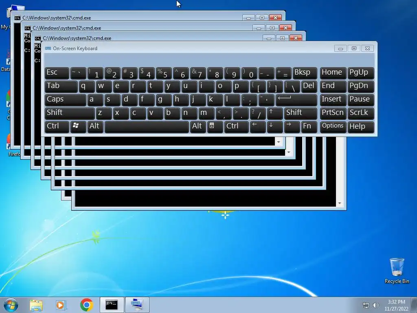The height and width of the screenshot is (313, 417).
Task: Minimize the On-Screen Keyboard window
Action: [340, 48]
